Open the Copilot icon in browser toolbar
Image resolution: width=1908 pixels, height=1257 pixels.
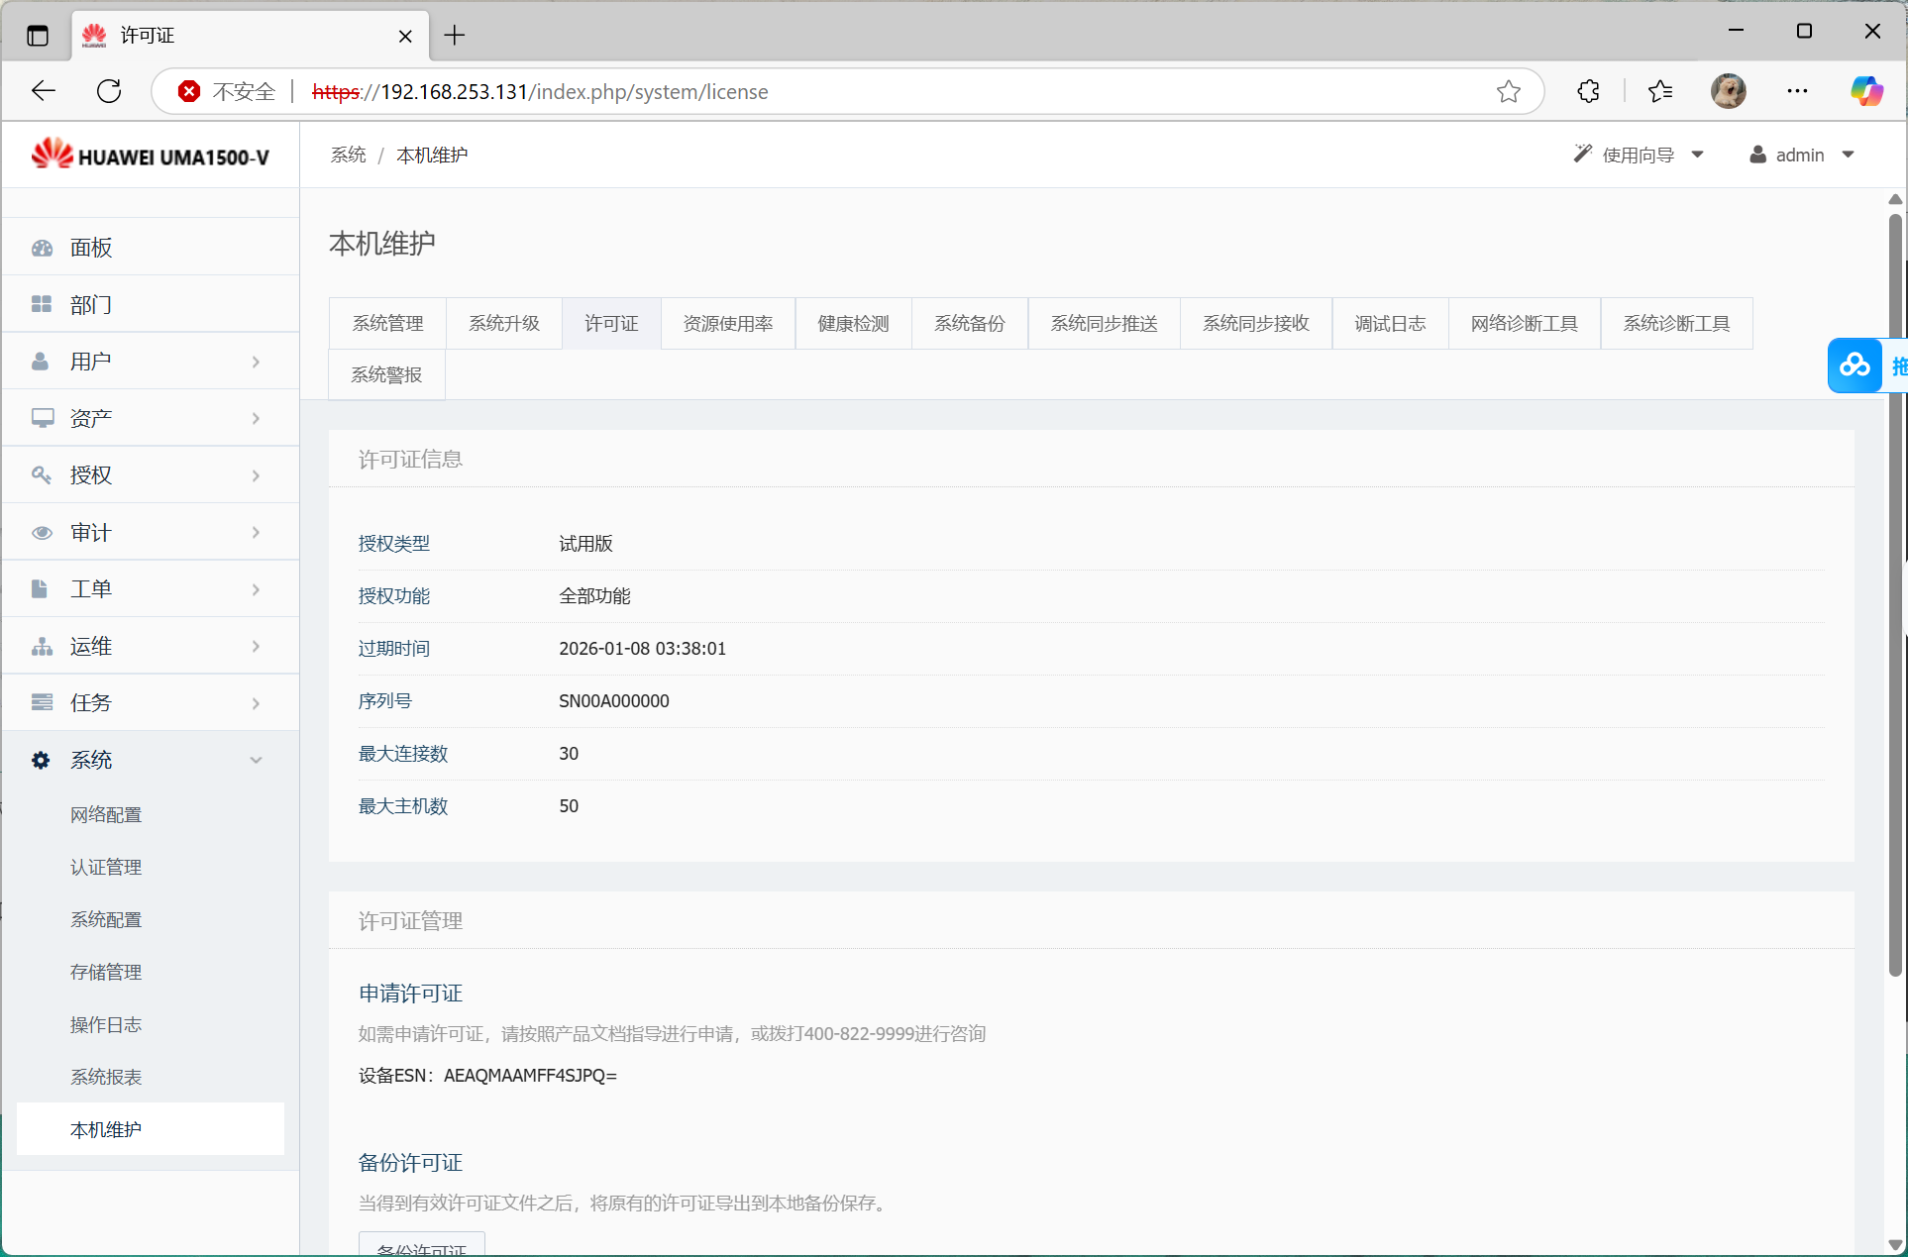[x=1866, y=91]
